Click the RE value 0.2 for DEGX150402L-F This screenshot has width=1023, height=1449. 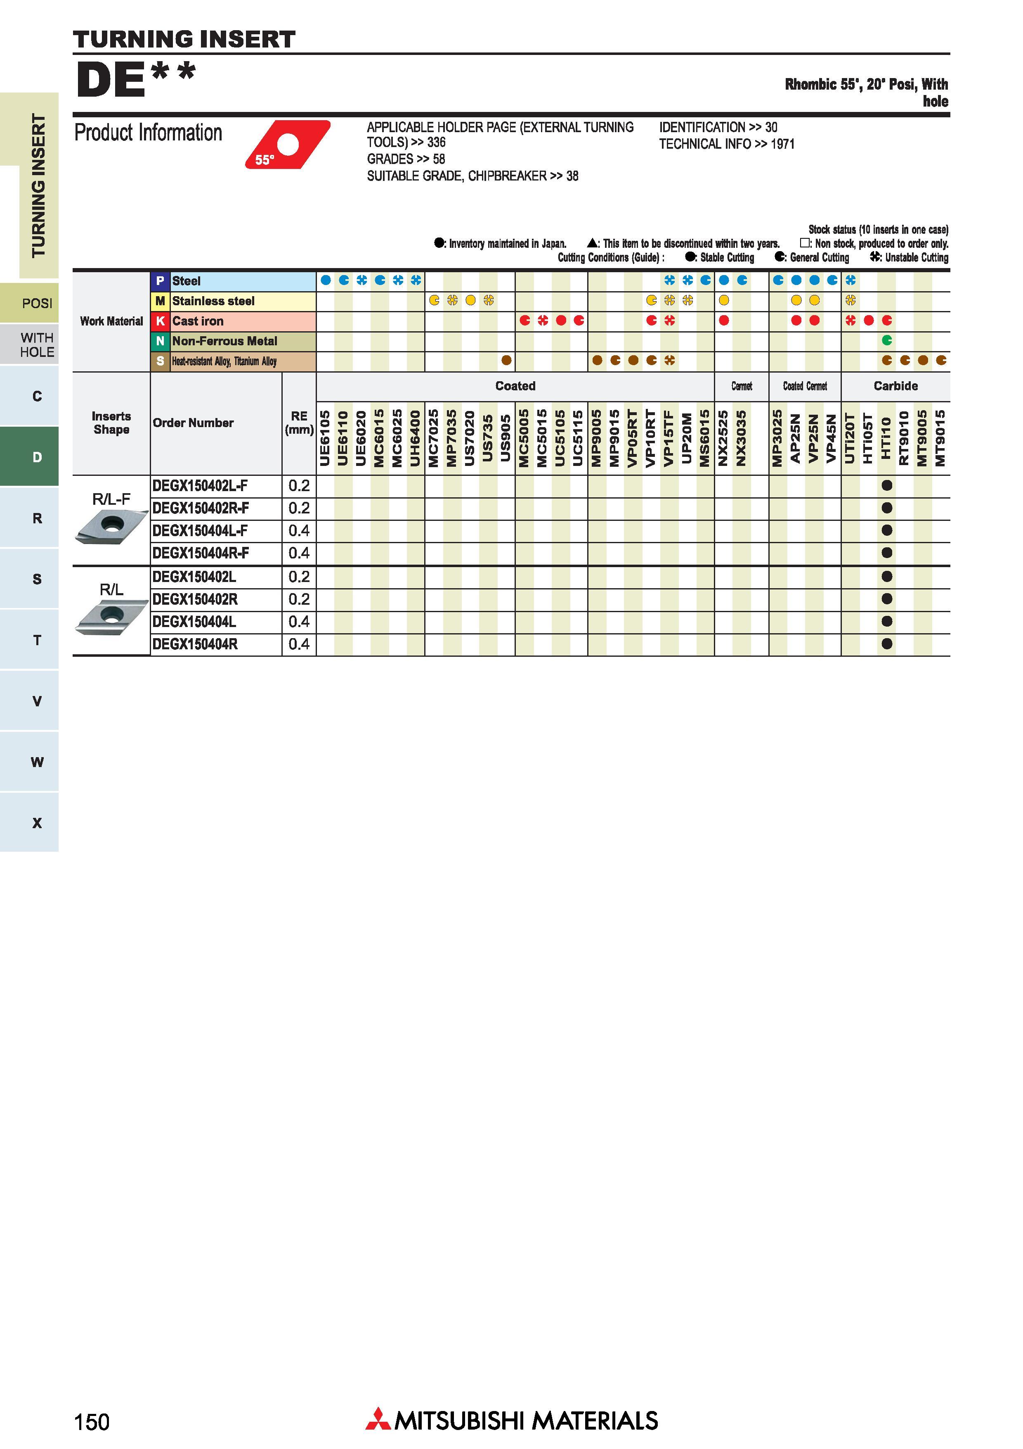tap(300, 486)
